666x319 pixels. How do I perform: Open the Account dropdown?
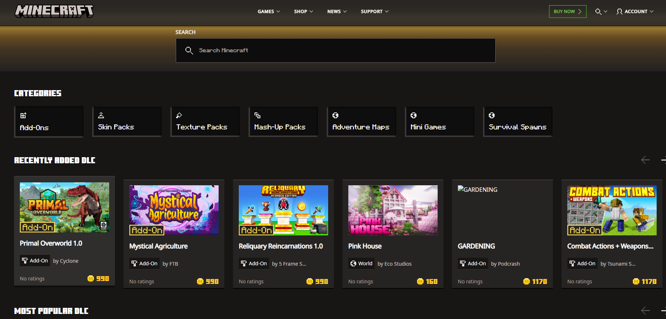tap(635, 12)
